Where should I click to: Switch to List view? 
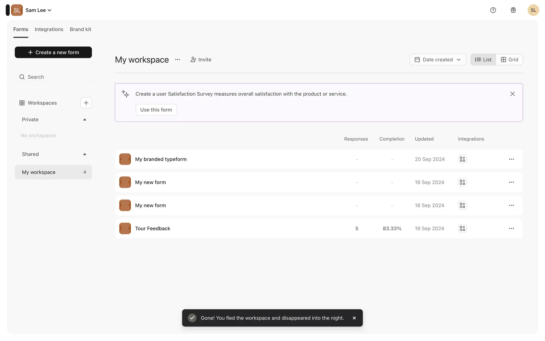click(483, 60)
